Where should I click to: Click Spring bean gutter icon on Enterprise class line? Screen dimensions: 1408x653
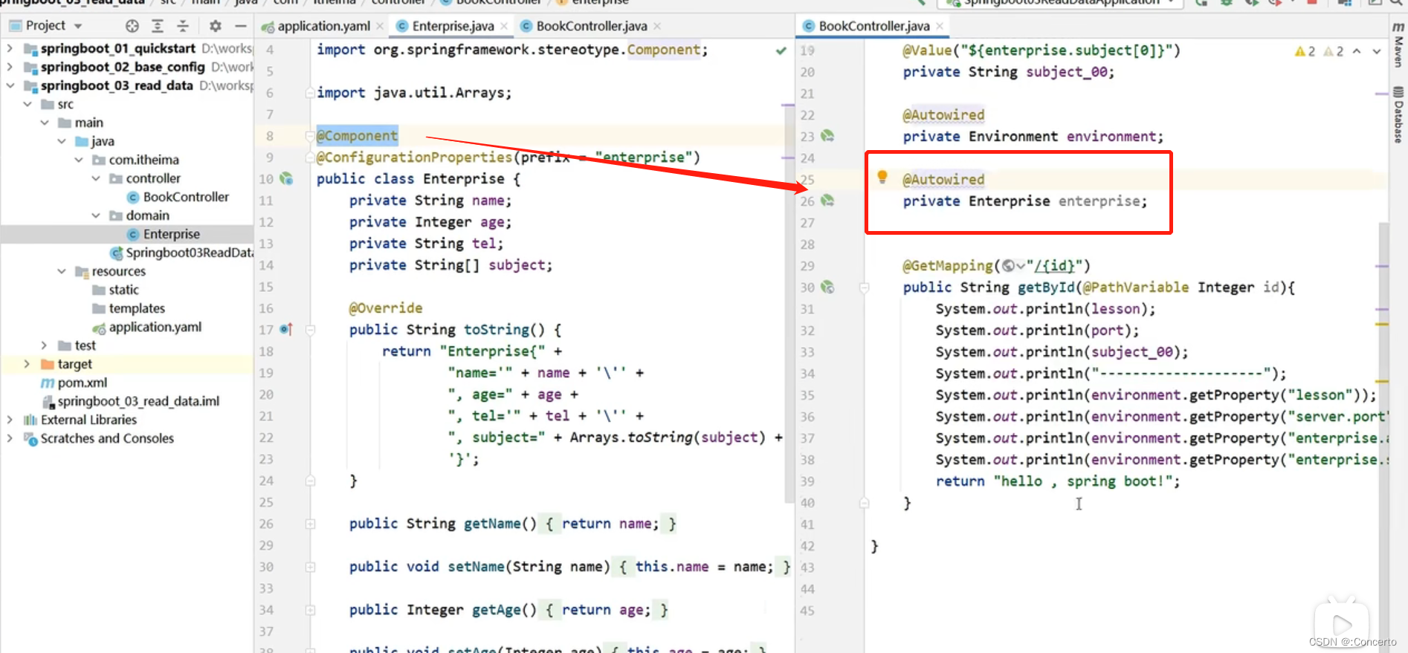click(286, 179)
